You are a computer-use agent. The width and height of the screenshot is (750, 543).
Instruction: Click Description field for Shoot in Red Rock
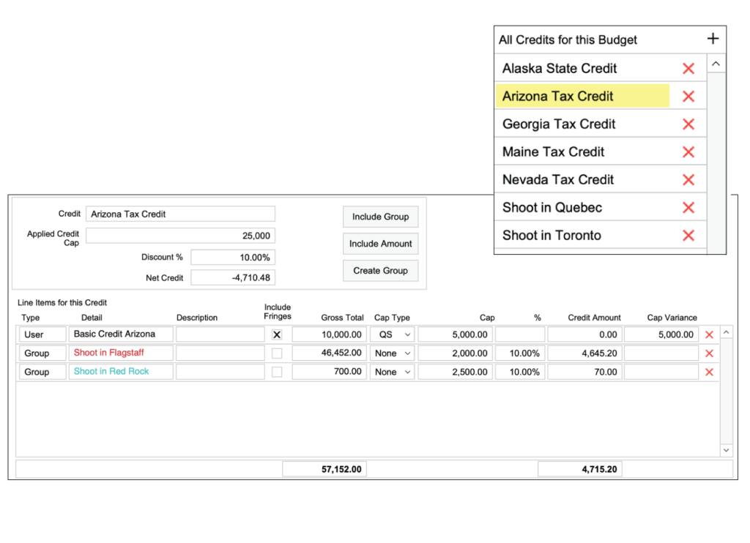[x=220, y=372]
